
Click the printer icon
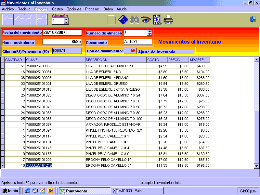[168, 20]
